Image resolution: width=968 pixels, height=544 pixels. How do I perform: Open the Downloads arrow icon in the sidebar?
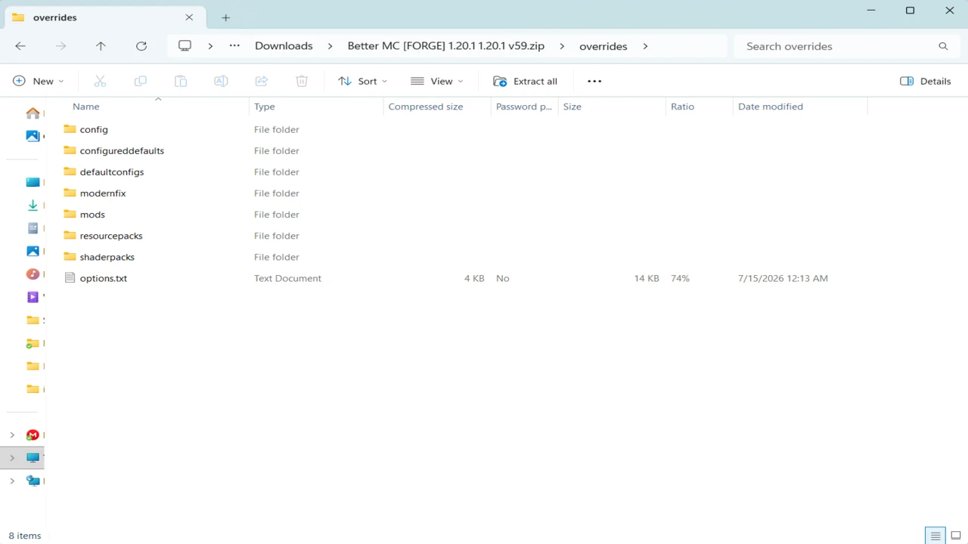[x=33, y=206]
